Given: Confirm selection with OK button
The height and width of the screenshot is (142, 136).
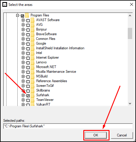Looking at the screenshot, I should pyautogui.click(x=96, y=135).
